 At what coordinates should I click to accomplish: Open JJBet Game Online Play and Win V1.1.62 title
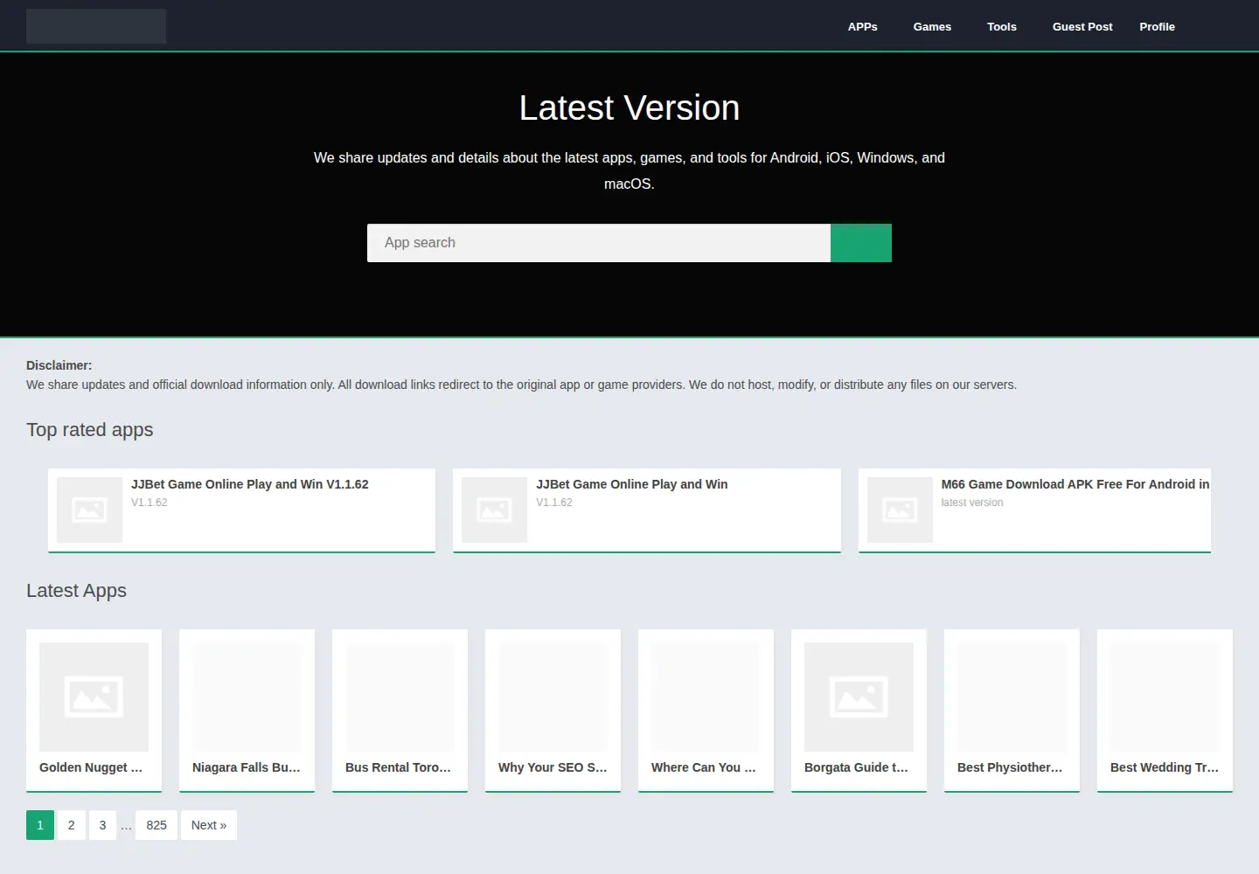pos(250,484)
